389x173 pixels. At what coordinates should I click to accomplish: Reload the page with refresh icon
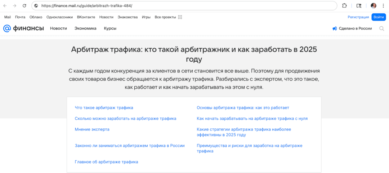[x=24, y=6]
